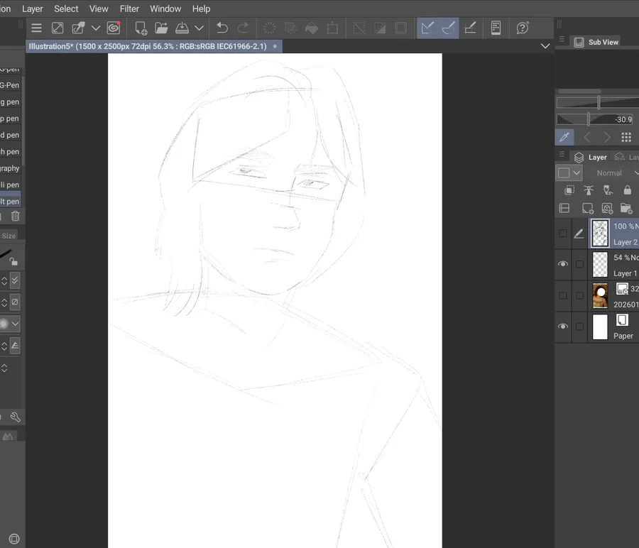The height and width of the screenshot is (548, 639).
Task: Click the Undo arrow in the command bar
Action: 222,28
